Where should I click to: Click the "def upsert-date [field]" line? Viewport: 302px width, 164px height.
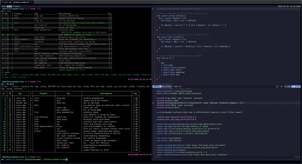pos(170,37)
